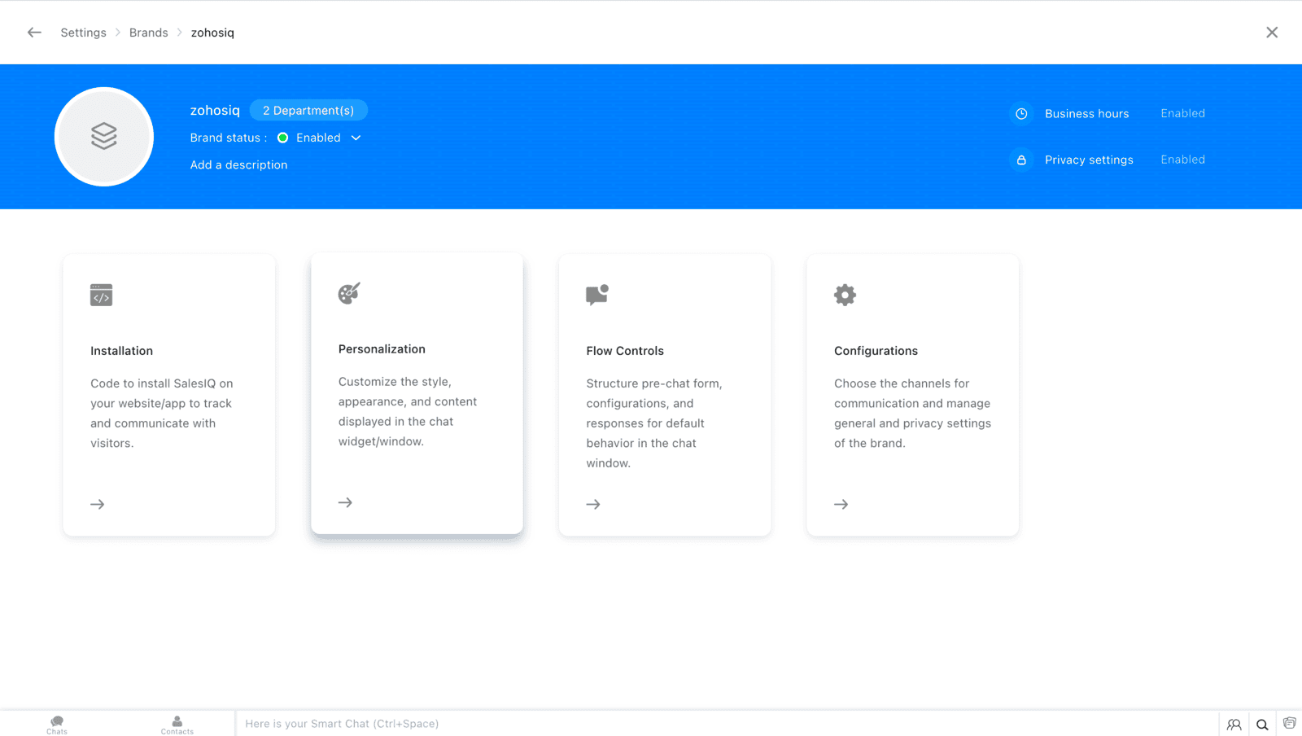Click the Privacy settings lock icon
Screen dimensions: 1302x736
[1021, 160]
